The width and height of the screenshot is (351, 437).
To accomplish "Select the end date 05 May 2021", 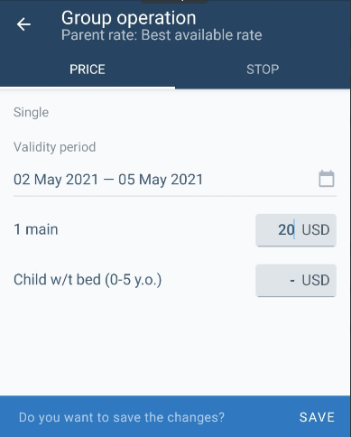I will click(x=161, y=180).
